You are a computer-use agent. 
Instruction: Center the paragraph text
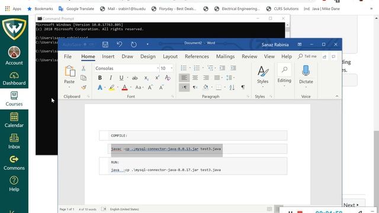(195, 78)
